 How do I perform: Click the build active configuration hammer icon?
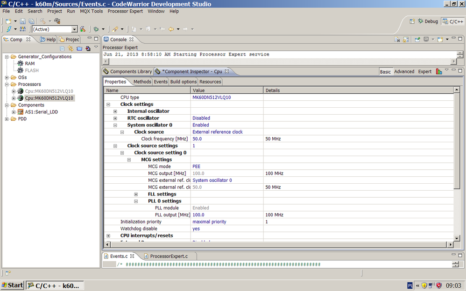83,29
